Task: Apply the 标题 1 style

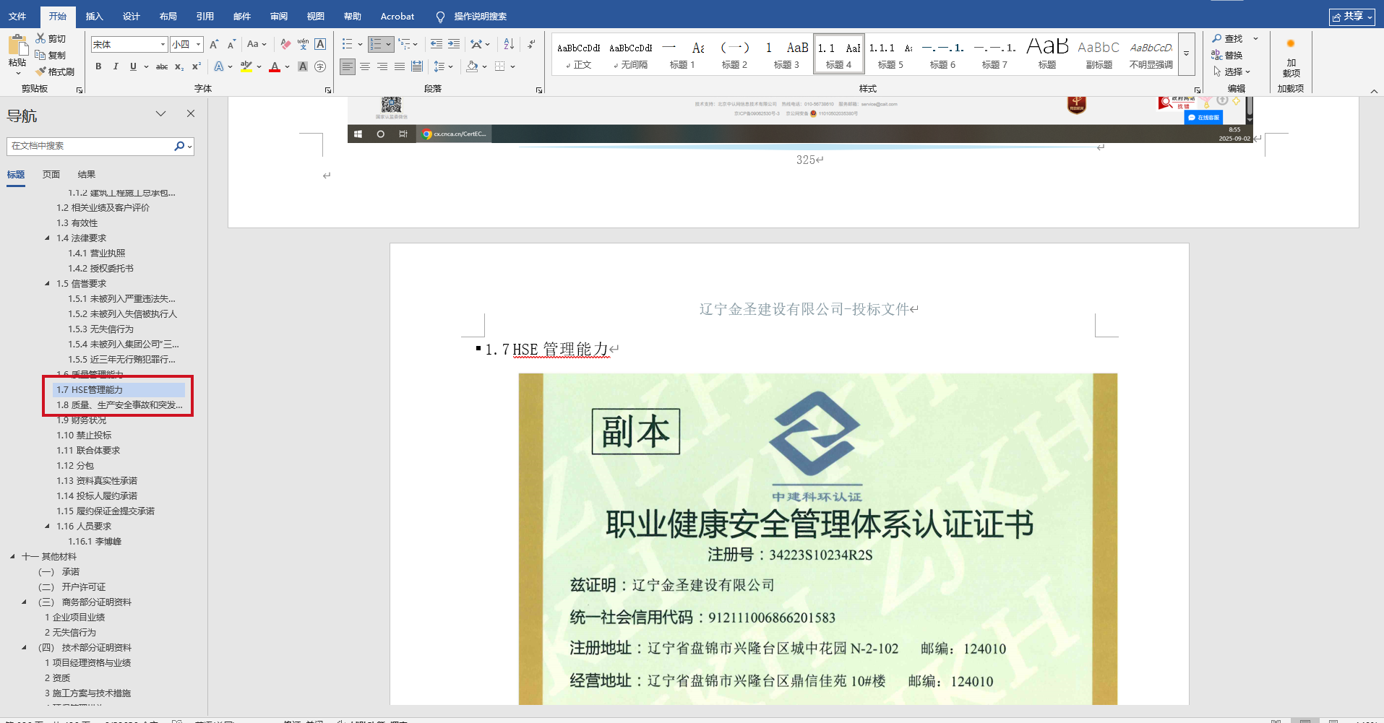Action: point(682,54)
